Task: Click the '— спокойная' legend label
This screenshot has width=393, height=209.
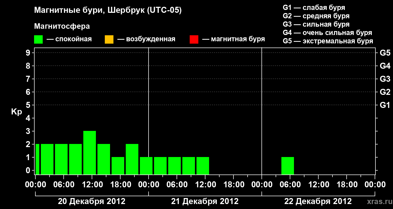Action: 69,39
